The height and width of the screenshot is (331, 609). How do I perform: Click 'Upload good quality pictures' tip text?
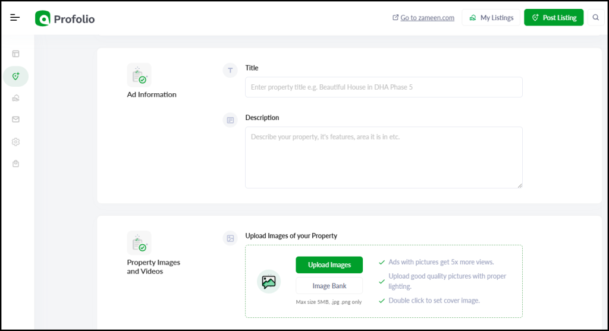point(447,281)
